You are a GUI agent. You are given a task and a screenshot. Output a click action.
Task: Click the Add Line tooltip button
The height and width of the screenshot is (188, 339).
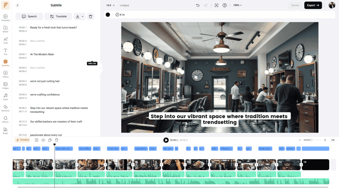coord(92,63)
